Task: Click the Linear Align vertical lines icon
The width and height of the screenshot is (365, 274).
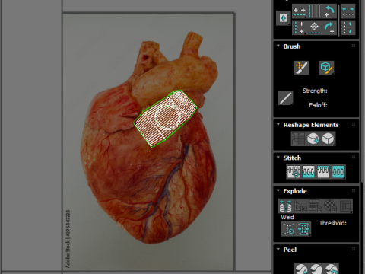Action: (x=315, y=11)
